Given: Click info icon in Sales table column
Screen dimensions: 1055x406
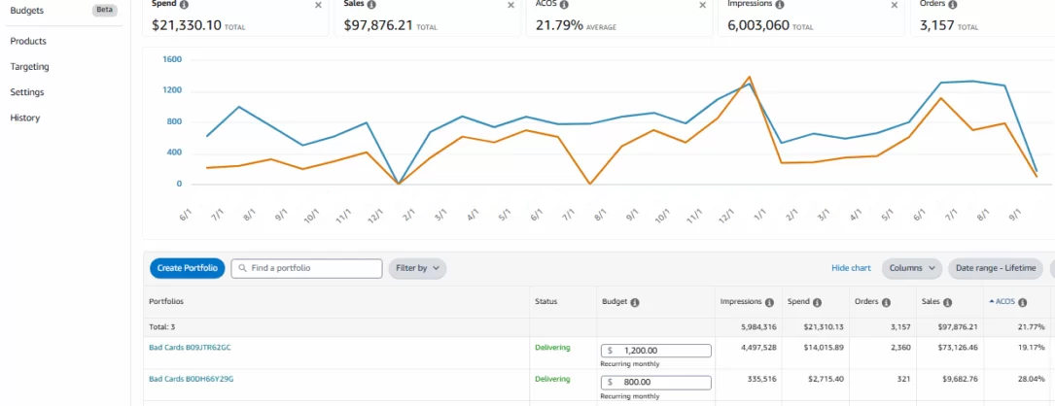Looking at the screenshot, I should point(948,302).
